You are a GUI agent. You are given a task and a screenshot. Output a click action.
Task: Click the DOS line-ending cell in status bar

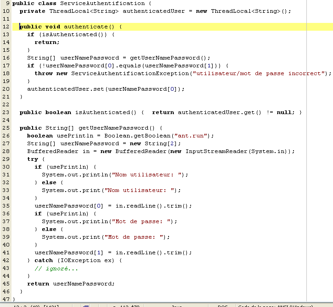[x=222, y=306]
